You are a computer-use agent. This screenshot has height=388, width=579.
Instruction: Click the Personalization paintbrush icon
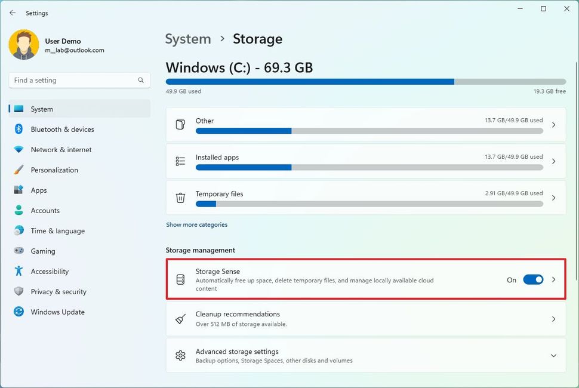[x=19, y=170]
